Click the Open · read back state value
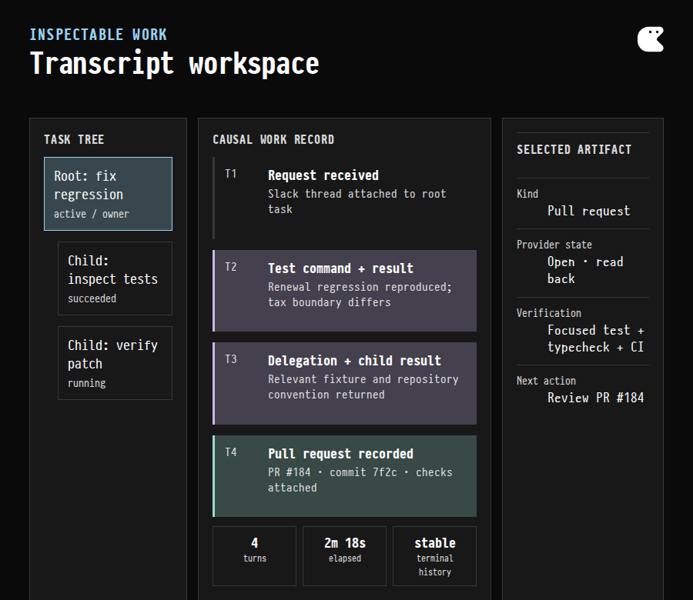The height and width of the screenshot is (600, 693). [585, 270]
